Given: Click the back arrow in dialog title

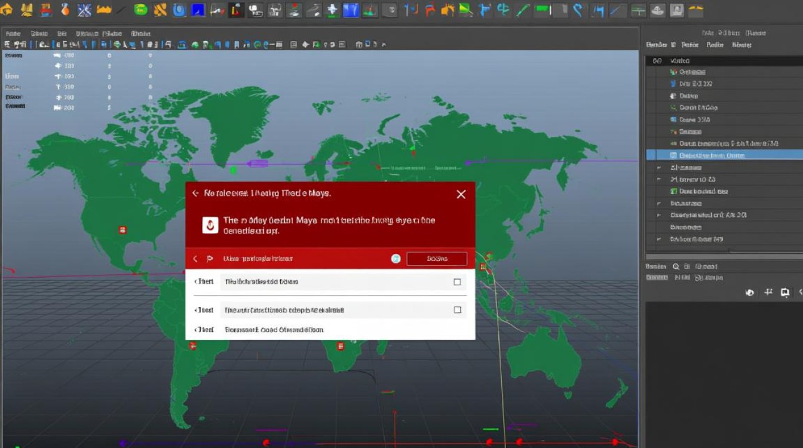Looking at the screenshot, I should (195, 194).
